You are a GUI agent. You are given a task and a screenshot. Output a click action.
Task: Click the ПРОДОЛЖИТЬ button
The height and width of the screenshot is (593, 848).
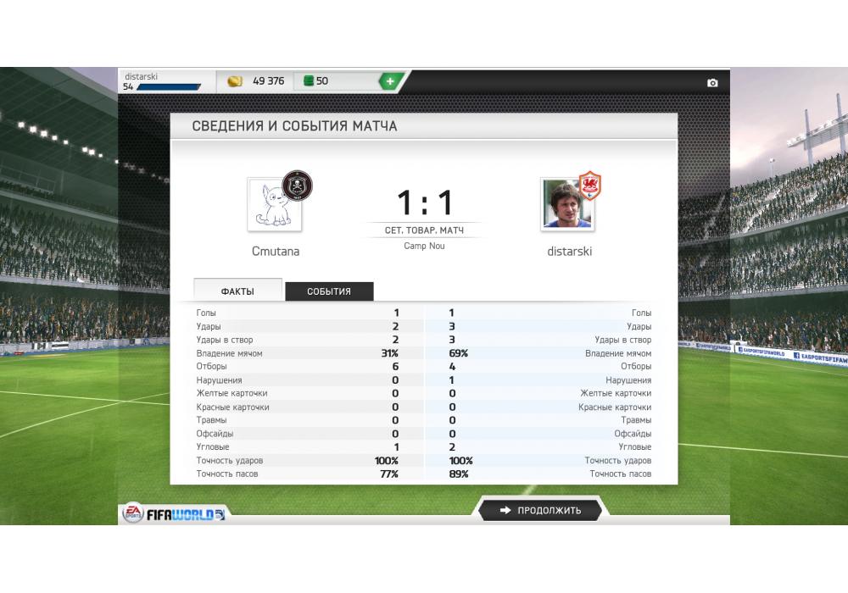(x=539, y=510)
